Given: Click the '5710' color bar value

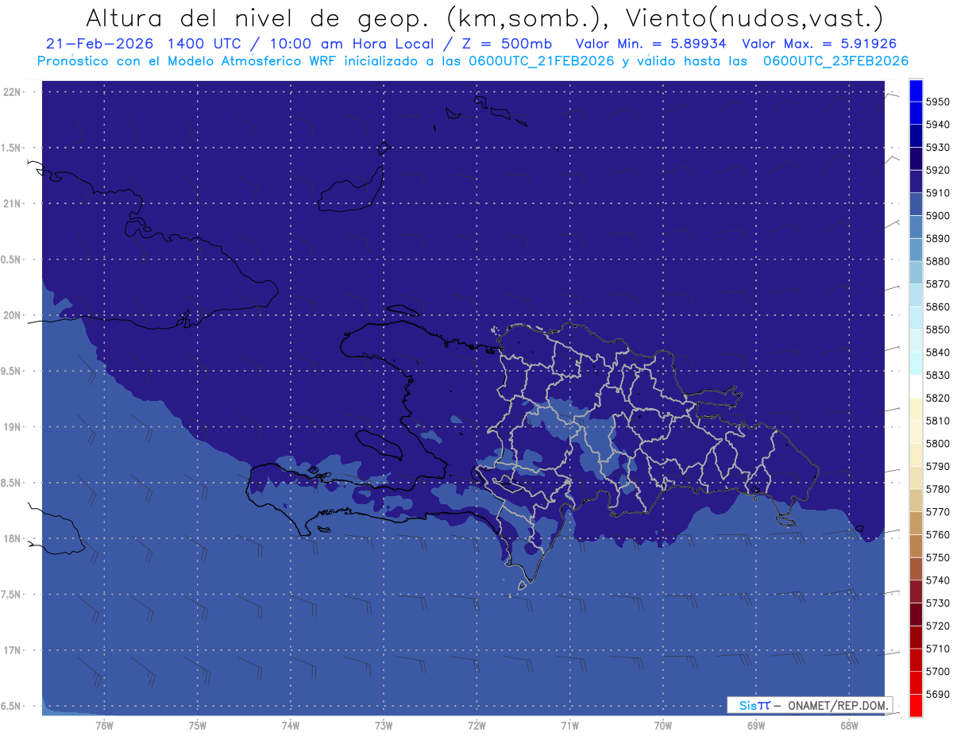Looking at the screenshot, I should [x=938, y=649].
